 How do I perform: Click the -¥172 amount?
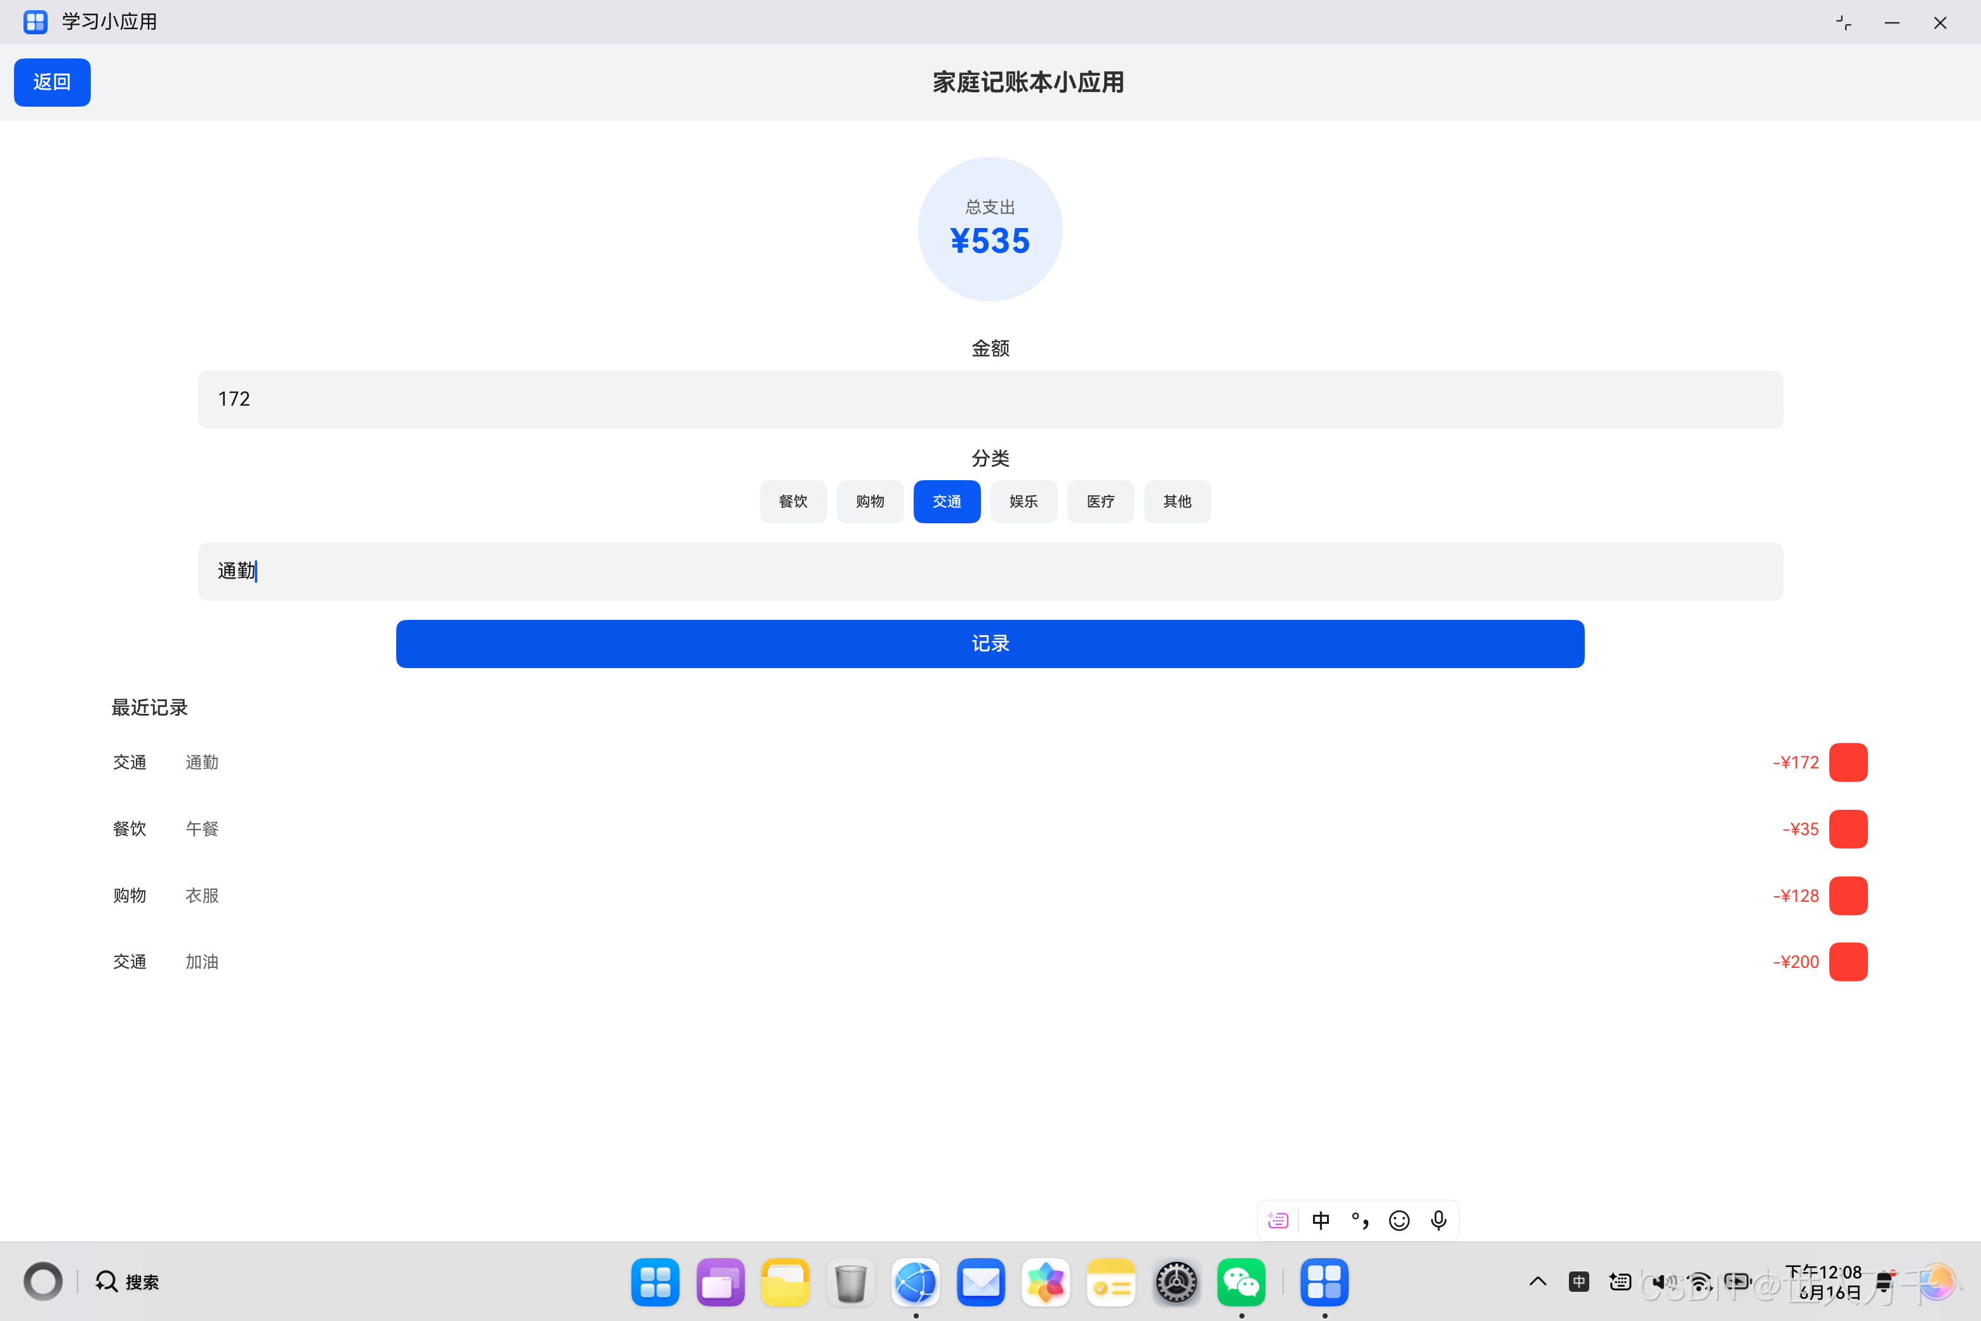point(1796,763)
